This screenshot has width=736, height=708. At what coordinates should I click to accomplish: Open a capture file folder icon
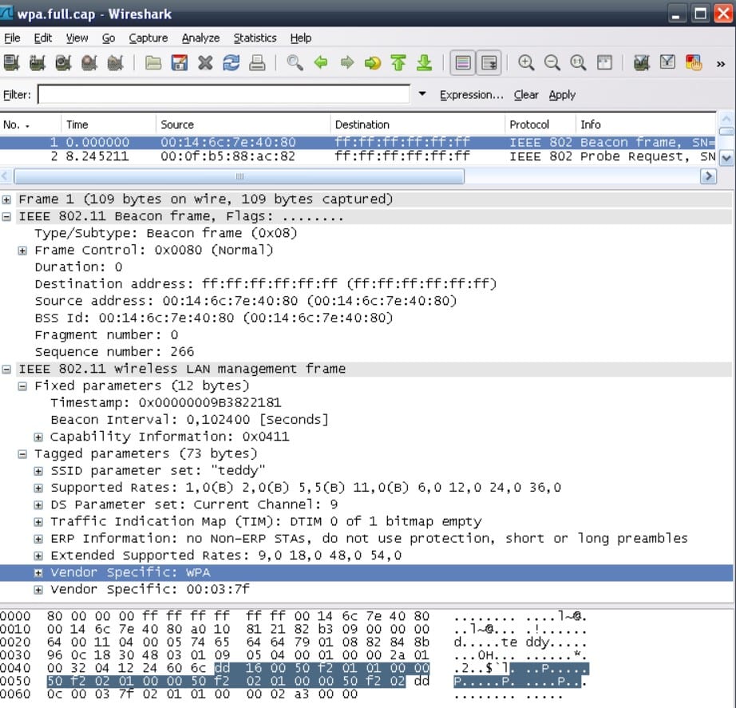tap(153, 62)
